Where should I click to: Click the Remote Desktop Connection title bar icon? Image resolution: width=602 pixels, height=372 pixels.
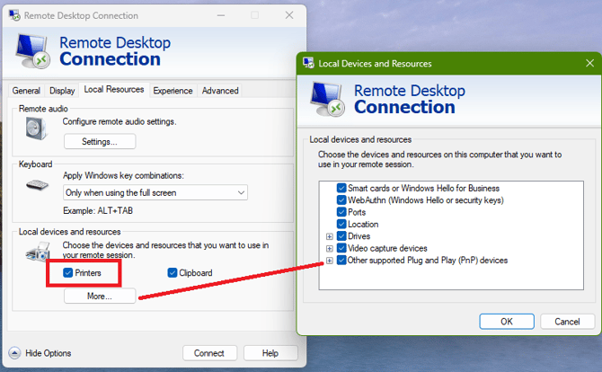click(x=13, y=15)
